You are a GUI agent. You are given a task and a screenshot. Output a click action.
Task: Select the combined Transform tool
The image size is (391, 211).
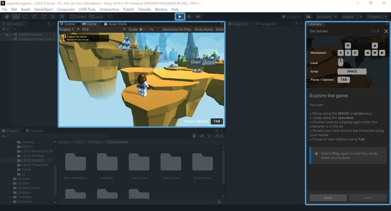[x=53, y=17]
